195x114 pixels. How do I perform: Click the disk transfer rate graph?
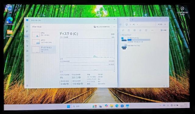[87, 67]
